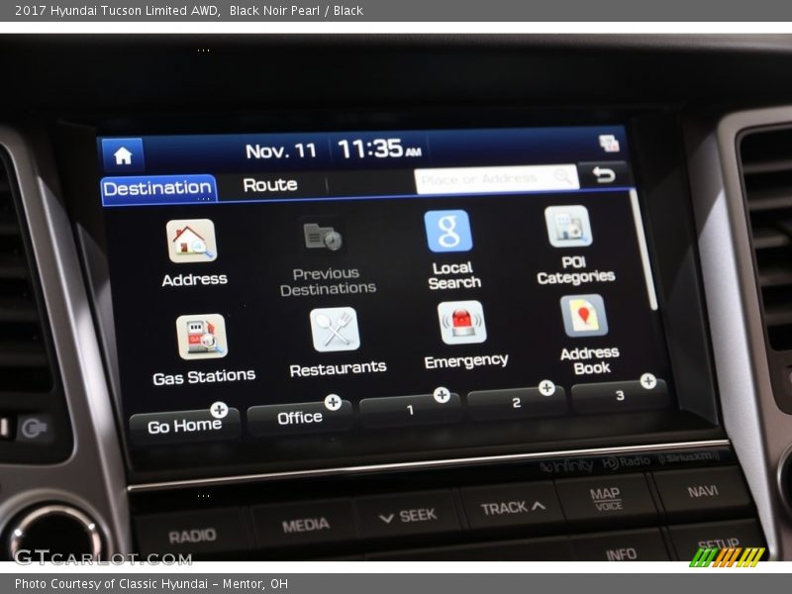Add a location to Office shortcut
Screen dimensions: 792x594
click(333, 402)
